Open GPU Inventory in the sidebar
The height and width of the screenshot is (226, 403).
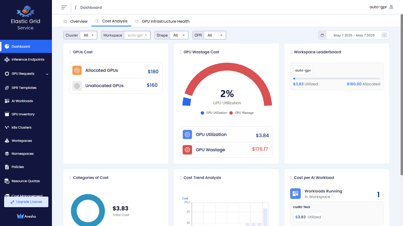point(23,114)
